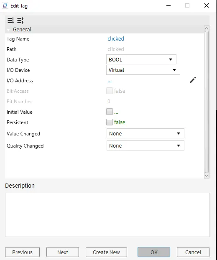Click the pencil edit icon for I/O Address

pyautogui.click(x=193, y=80)
